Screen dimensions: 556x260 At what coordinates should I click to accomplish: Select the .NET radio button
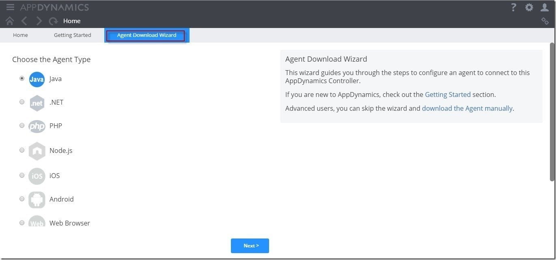[22, 102]
